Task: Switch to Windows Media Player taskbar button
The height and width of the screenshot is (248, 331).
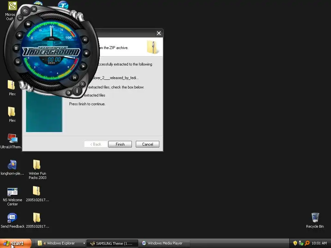Action: click(x=164, y=243)
